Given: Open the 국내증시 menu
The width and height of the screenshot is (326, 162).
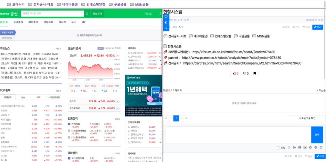Looking at the screenshot, I should [18, 22].
